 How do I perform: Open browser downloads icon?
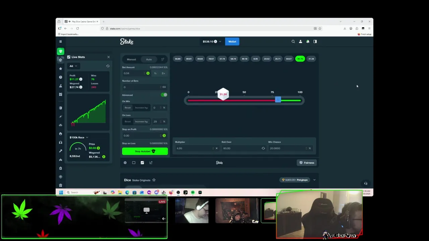point(345,28)
